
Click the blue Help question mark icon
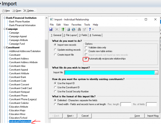click(x=90, y=29)
